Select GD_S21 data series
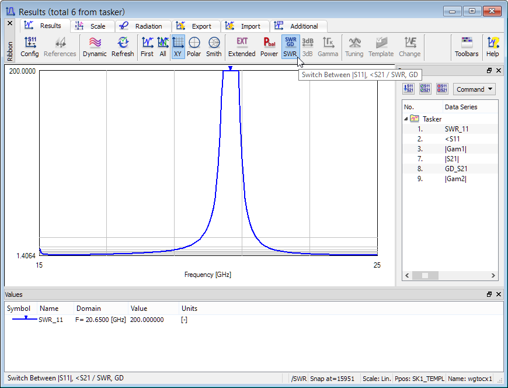 click(455, 169)
